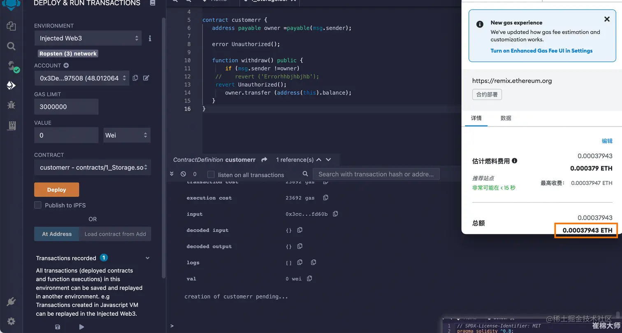This screenshot has width=622, height=333.
Task: Collapse the Transactions recorded section chevron
Action: click(x=148, y=258)
